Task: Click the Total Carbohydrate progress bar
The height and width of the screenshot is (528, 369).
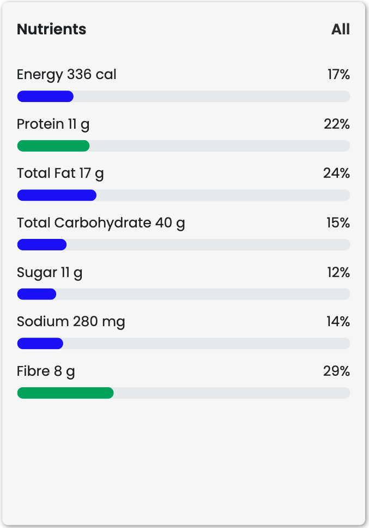Action: point(42,245)
